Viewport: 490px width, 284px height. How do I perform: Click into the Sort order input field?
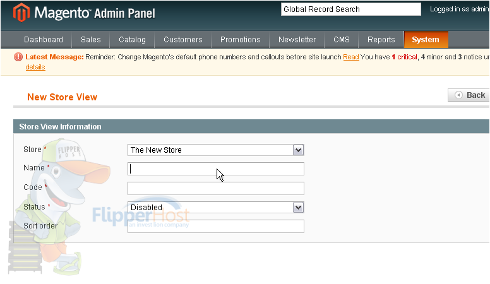pyautogui.click(x=215, y=226)
